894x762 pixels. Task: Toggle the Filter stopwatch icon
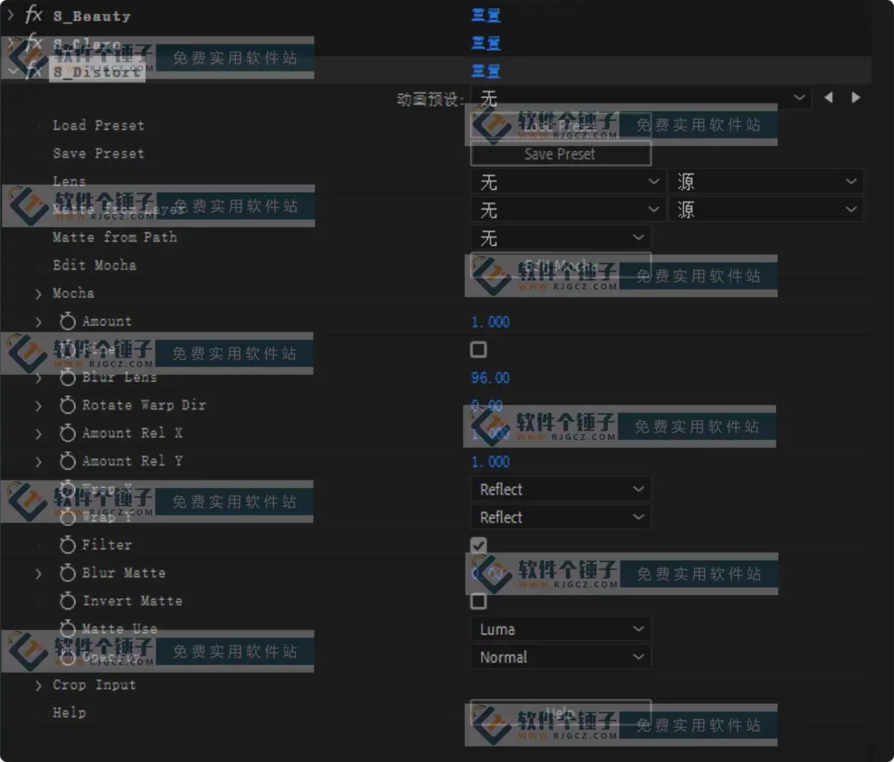coord(68,545)
